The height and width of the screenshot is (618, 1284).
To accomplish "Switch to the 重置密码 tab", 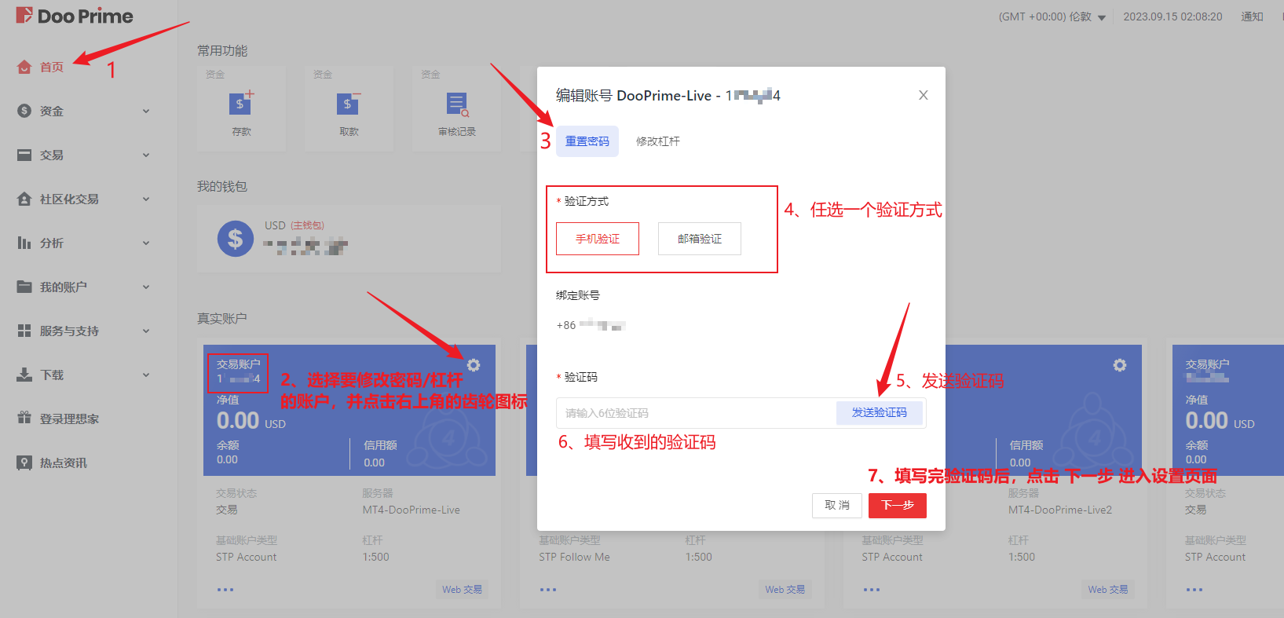I will click(587, 141).
